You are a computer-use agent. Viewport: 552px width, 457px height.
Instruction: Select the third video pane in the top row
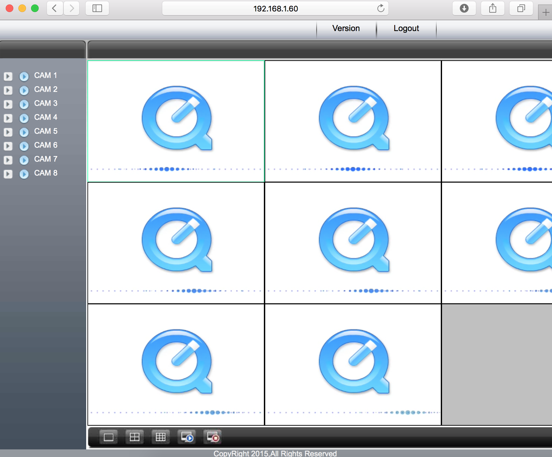click(497, 121)
